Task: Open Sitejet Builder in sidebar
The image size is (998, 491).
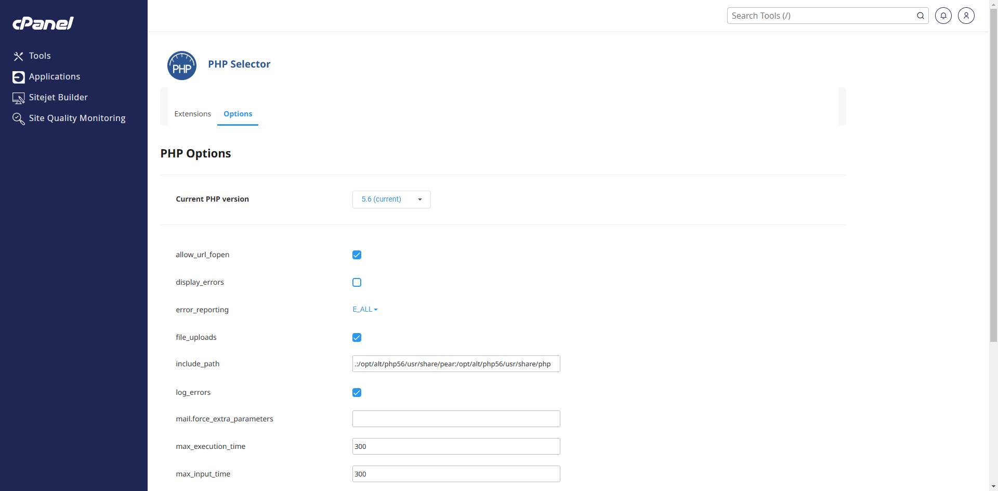Action: 58,97
